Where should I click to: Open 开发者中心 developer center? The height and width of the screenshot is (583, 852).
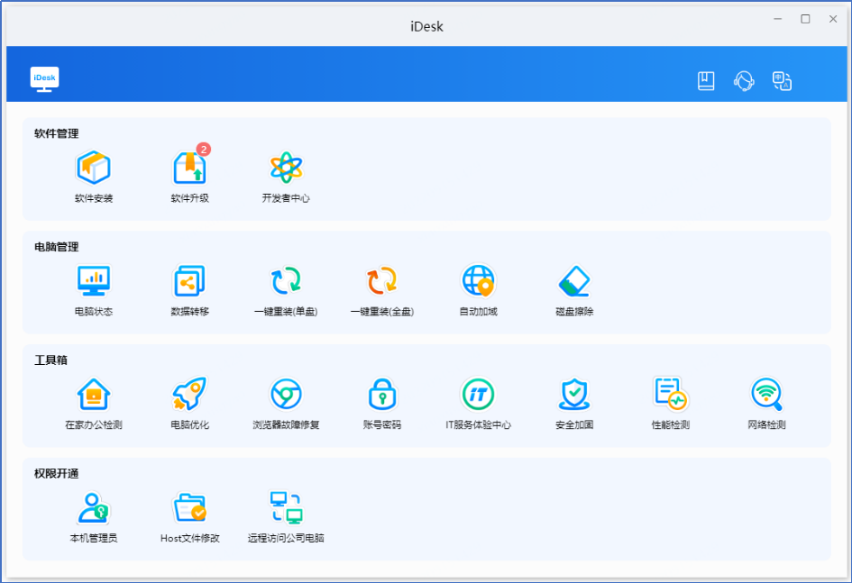286,168
